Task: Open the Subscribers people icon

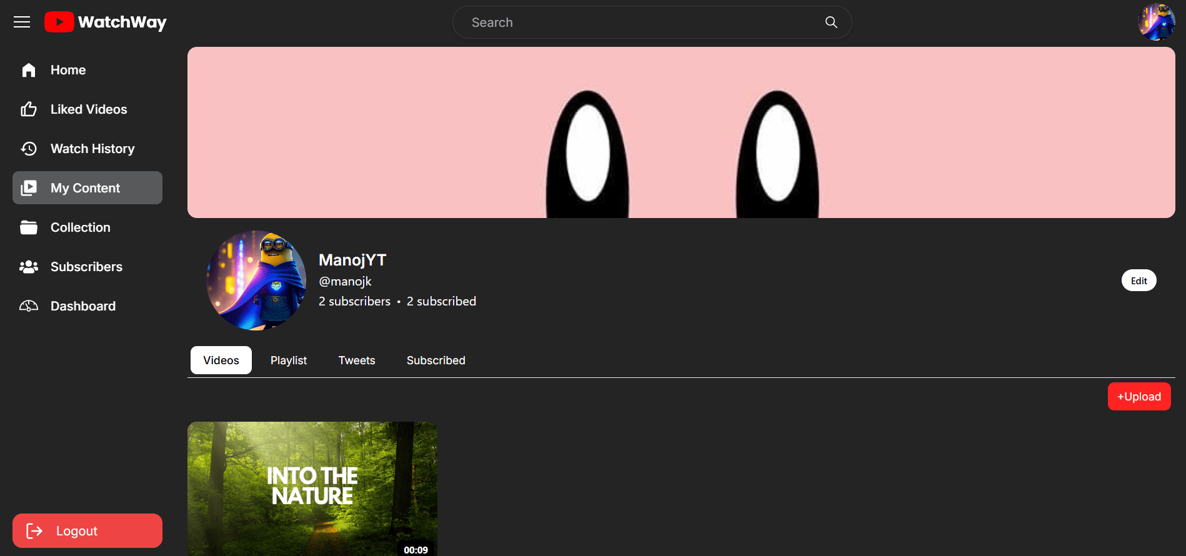Action: (29, 267)
